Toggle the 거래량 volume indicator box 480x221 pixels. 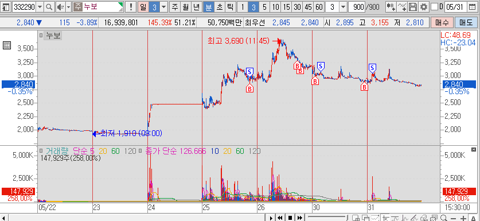[41, 150]
